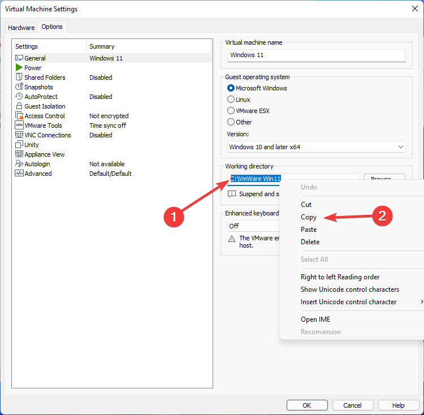
Task: Click the AutoProtect icon
Action: pyautogui.click(x=19, y=96)
